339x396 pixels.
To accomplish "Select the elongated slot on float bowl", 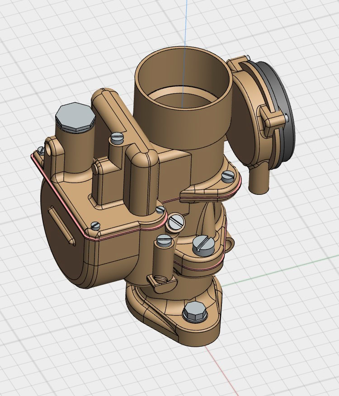I will [x=62, y=225].
